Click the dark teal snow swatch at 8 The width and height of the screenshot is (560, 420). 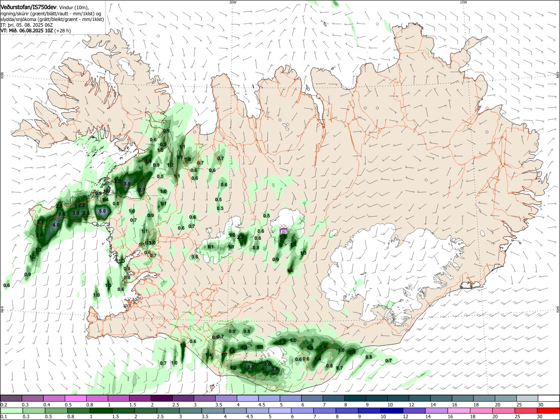(x=355, y=398)
